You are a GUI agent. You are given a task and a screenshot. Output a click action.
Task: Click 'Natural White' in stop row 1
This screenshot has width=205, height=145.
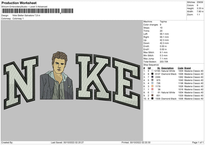168,71
